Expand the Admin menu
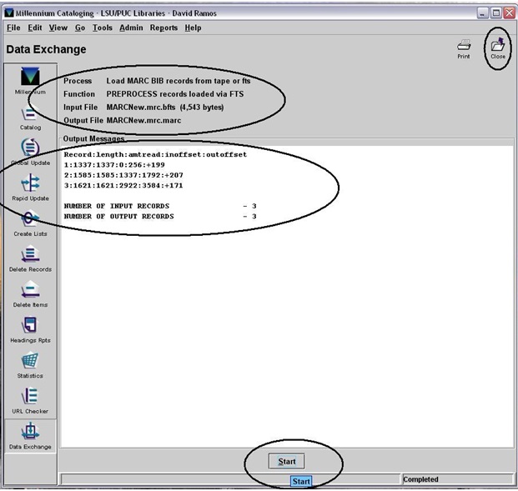 click(x=131, y=28)
